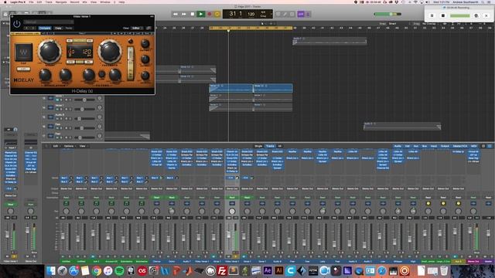Open the plugin preset name dropdown
Screen dimensions: 495x278
tap(49, 22)
